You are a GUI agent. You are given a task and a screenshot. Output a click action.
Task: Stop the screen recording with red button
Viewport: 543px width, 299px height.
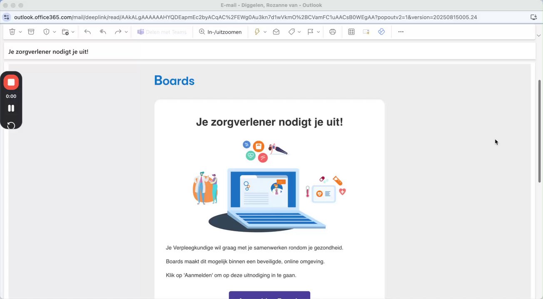[11, 82]
